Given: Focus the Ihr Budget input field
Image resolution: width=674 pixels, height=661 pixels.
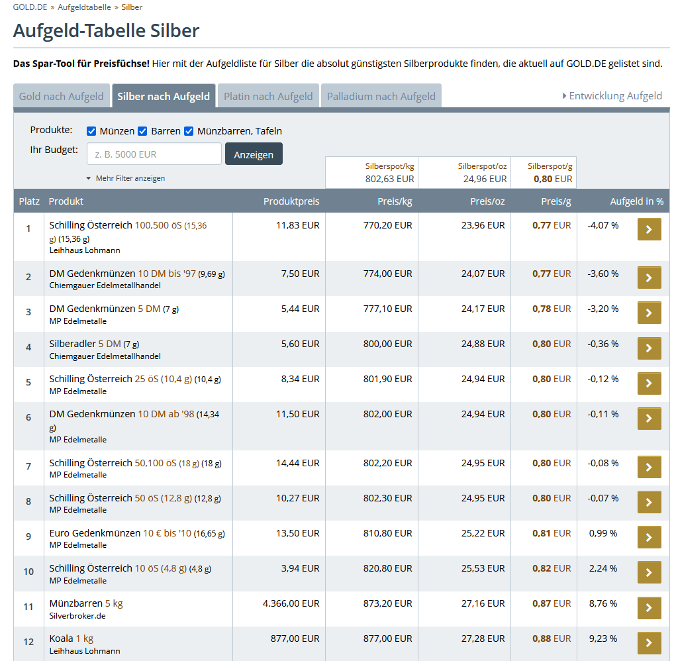Looking at the screenshot, I should tap(154, 154).
